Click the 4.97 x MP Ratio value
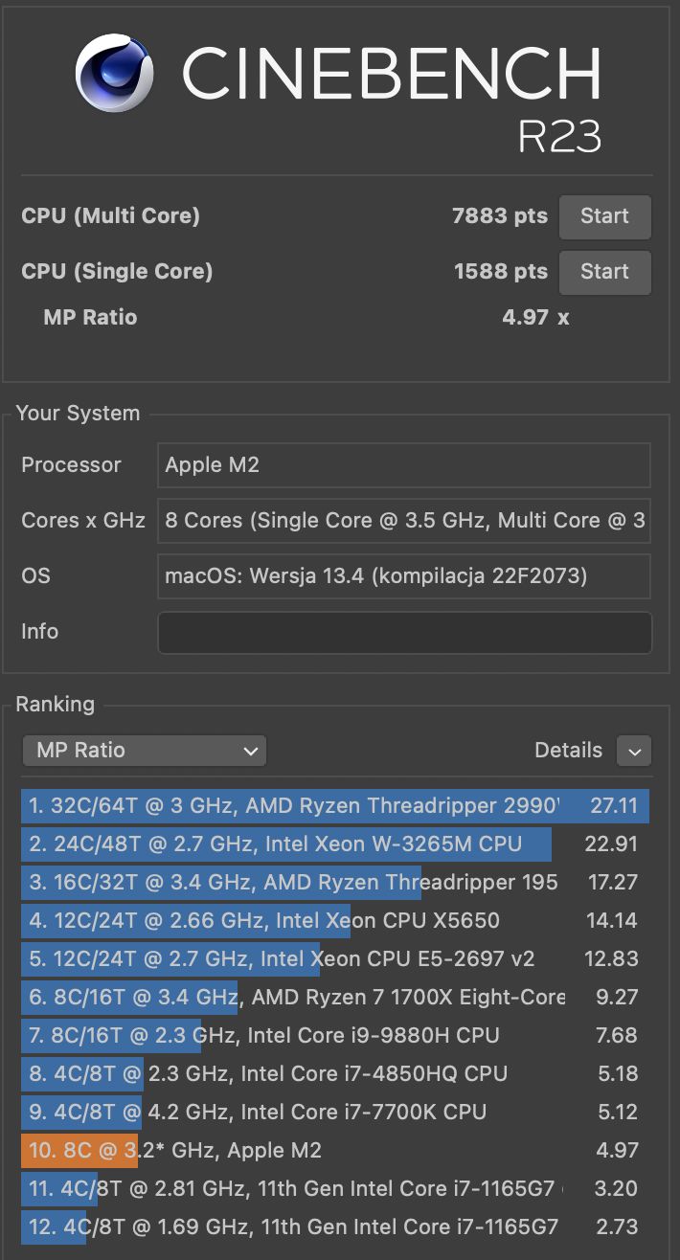The width and height of the screenshot is (680, 1260). tap(535, 317)
